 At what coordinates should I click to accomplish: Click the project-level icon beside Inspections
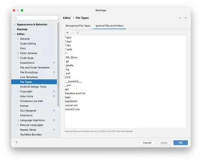tap(54, 63)
